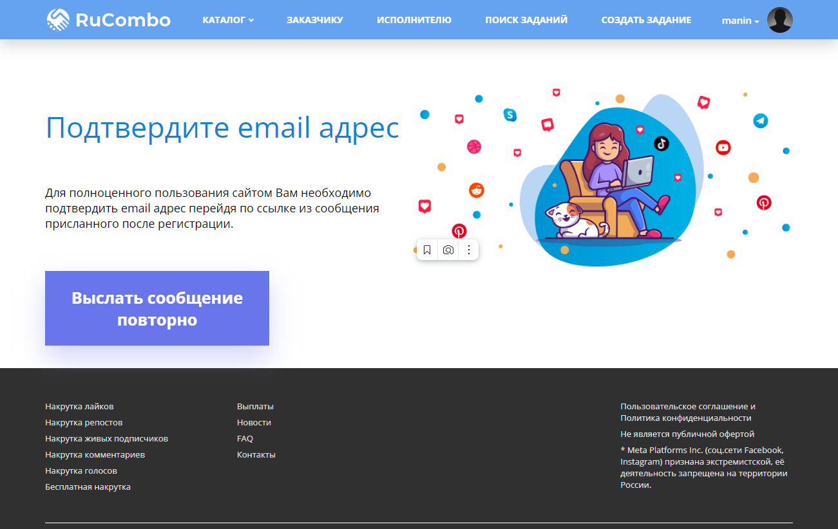Open the user avatar picture
Screen dimensions: 838x529
tap(780, 20)
